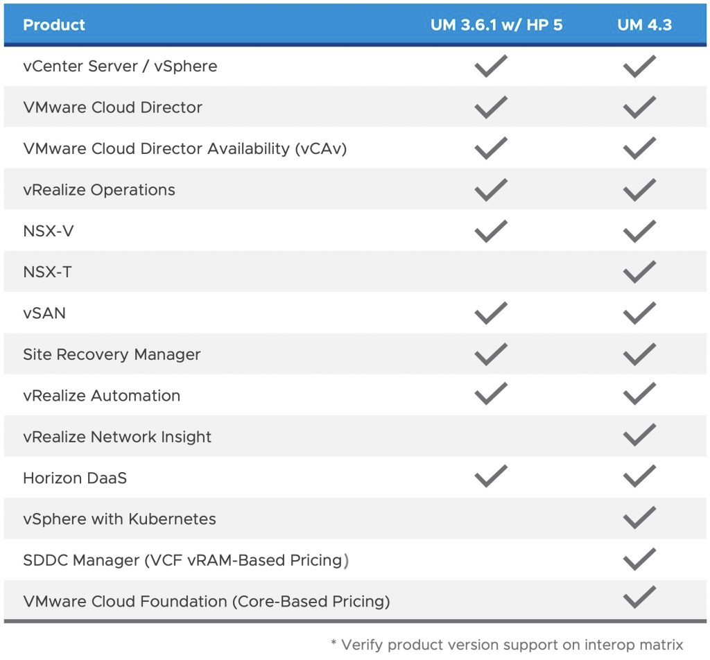Click the SDDC Manager UM 4.3 checkmark

[x=639, y=559]
